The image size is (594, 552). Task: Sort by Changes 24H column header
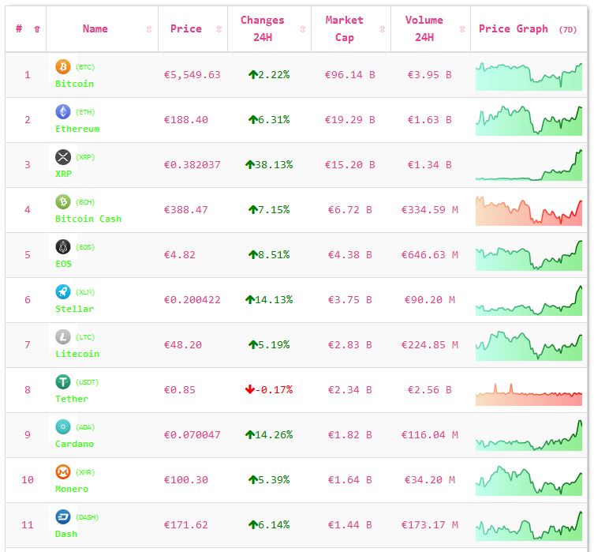(x=262, y=29)
